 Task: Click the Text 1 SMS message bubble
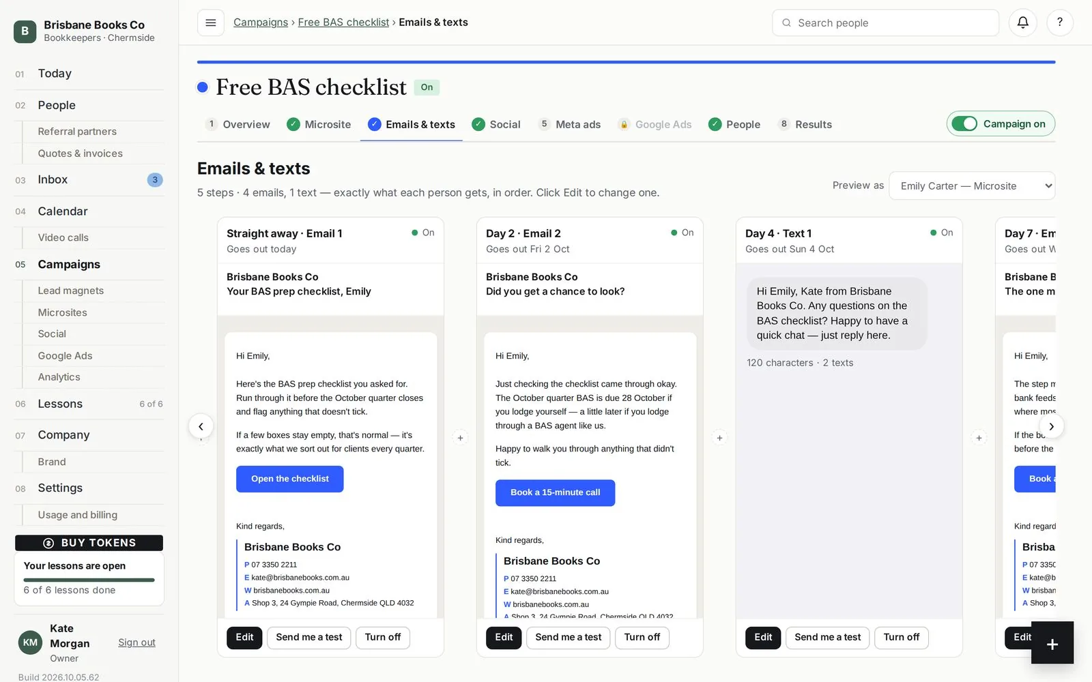(837, 313)
